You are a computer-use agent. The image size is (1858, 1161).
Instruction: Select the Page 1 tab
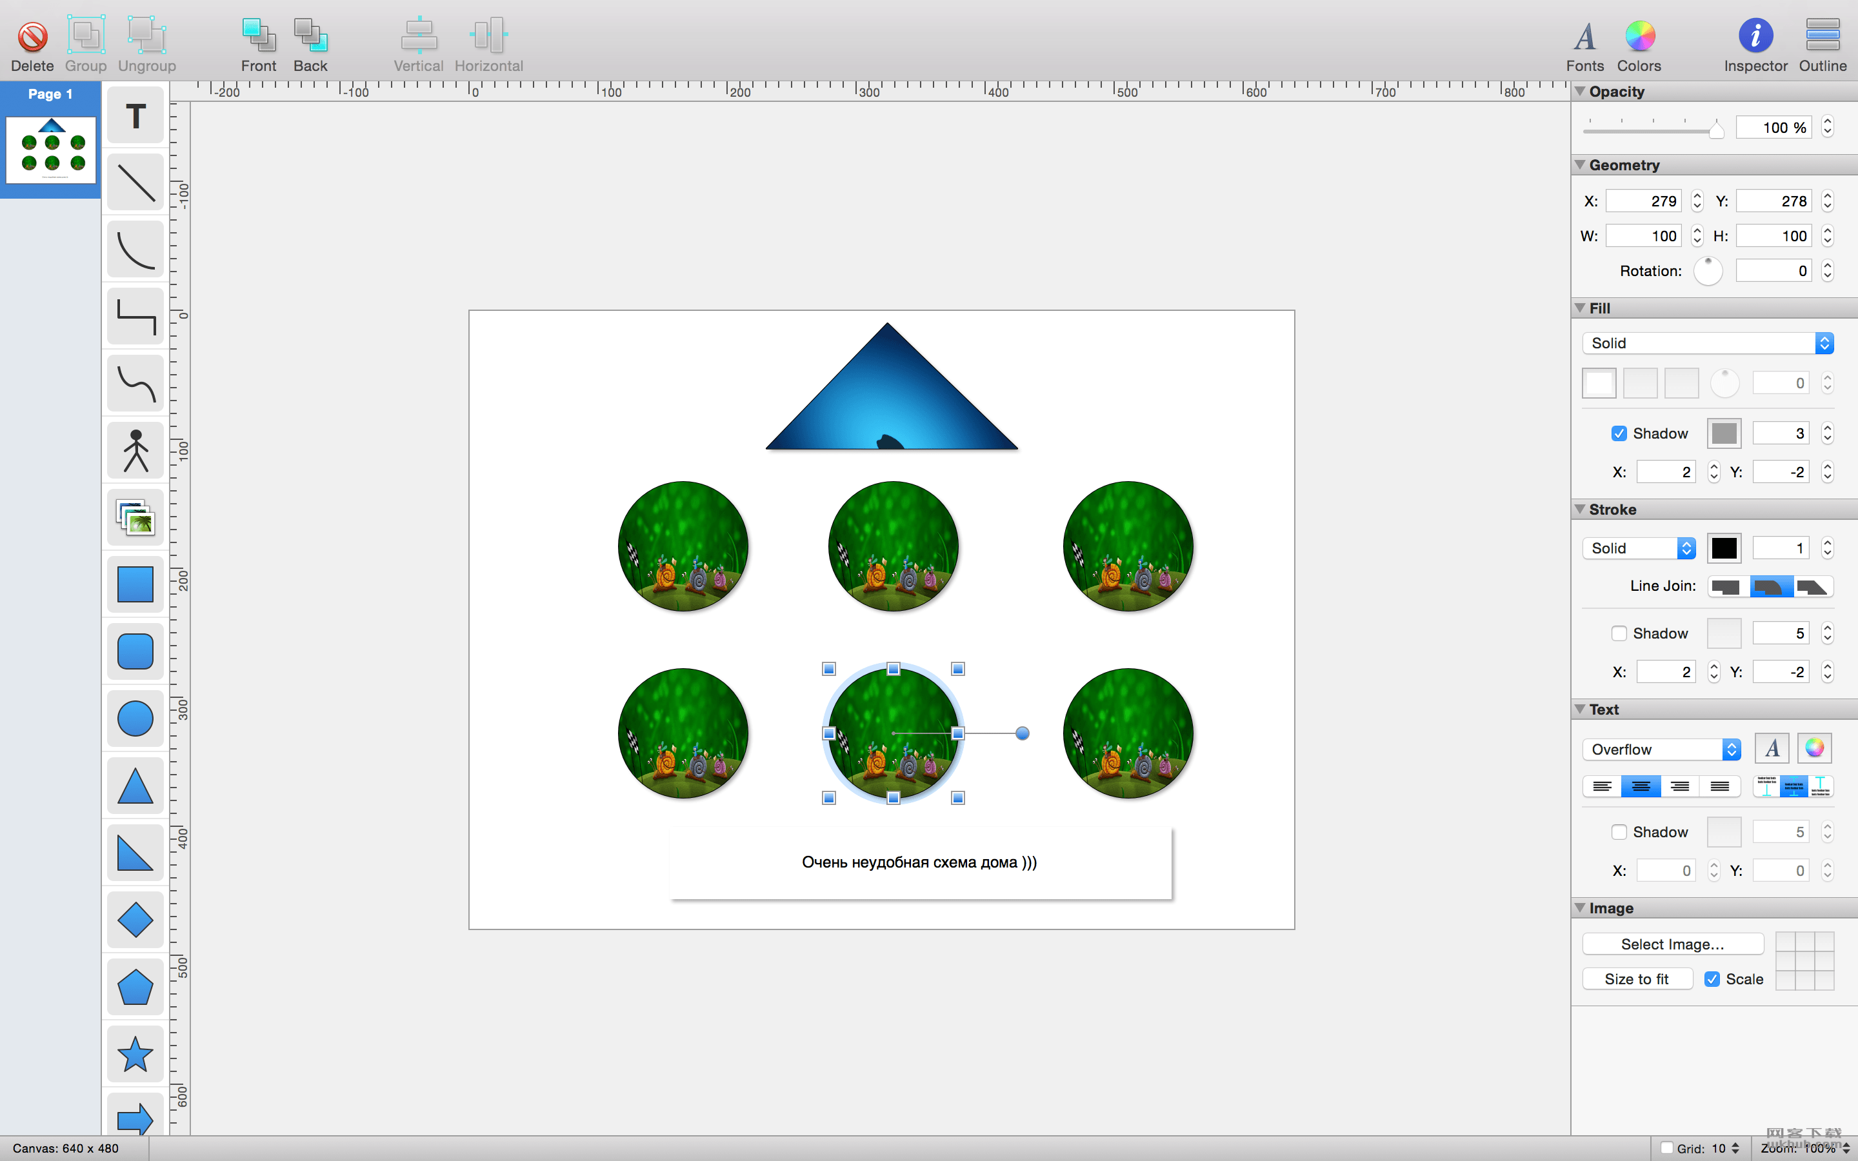click(x=50, y=94)
